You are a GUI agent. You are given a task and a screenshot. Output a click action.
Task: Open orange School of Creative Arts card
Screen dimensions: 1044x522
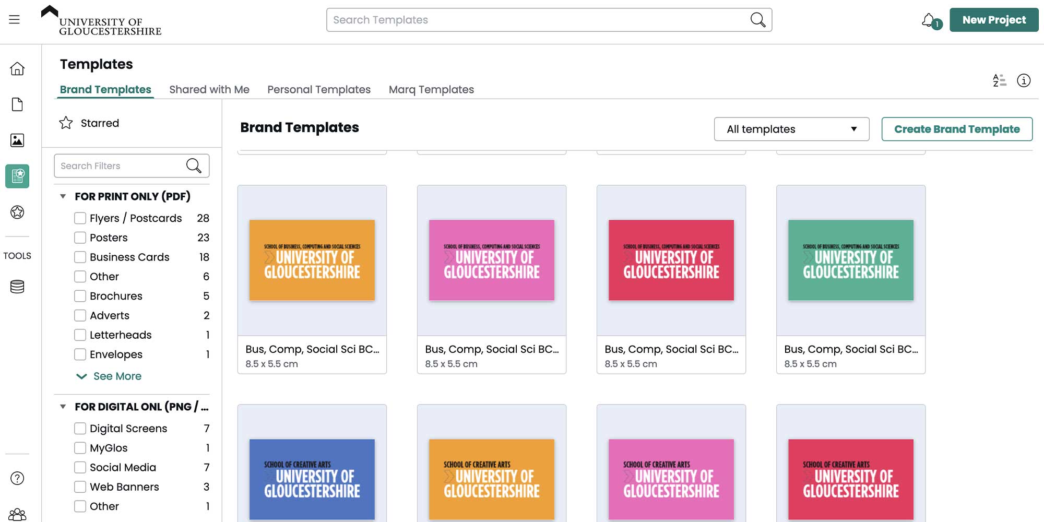[492, 464]
